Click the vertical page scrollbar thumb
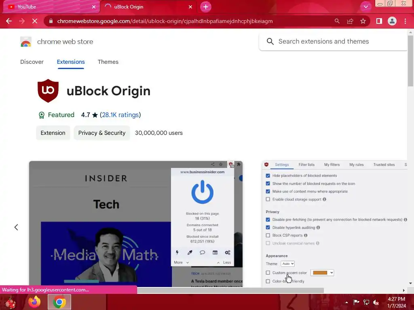Viewport: 414px width, 310px height. pos(410,61)
